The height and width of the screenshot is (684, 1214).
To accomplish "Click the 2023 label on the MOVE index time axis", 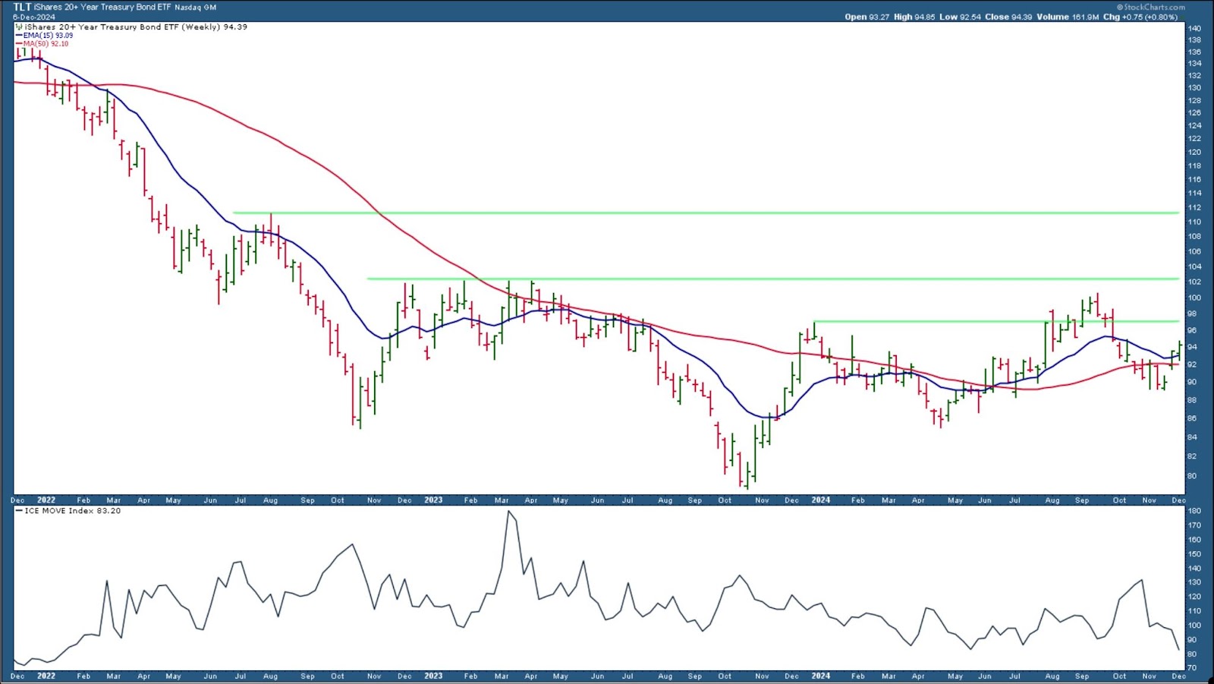I will [x=433, y=676].
